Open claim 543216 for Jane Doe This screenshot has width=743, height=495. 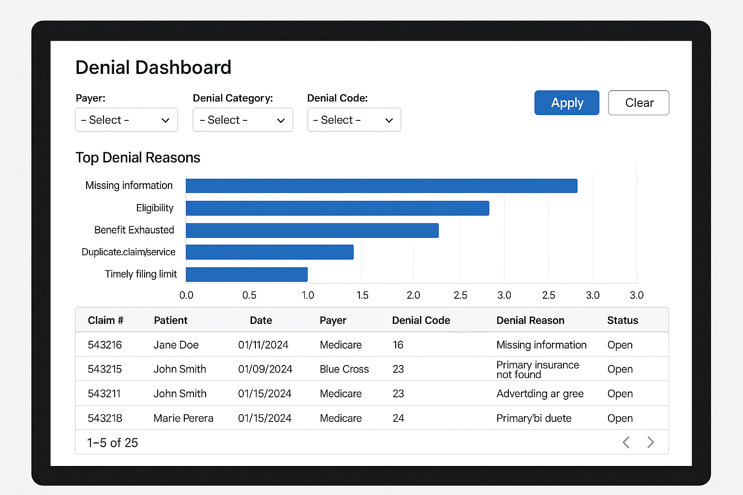[105, 345]
